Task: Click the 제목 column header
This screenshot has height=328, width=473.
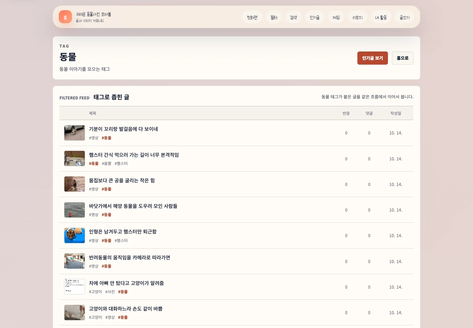Action: (93, 113)
